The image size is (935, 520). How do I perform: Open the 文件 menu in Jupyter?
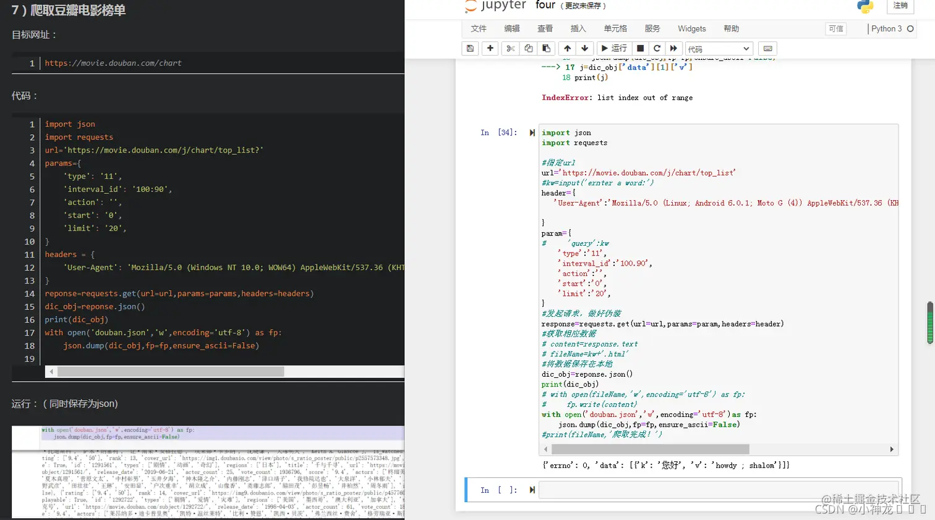[x=479, y=28]
